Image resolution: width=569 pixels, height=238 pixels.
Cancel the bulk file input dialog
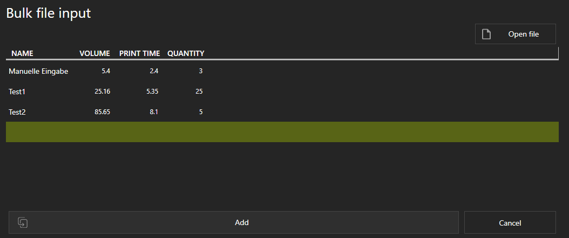(x=510, y=222)
